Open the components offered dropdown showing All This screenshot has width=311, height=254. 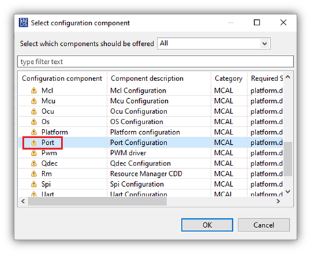click(x=214, y=43)
